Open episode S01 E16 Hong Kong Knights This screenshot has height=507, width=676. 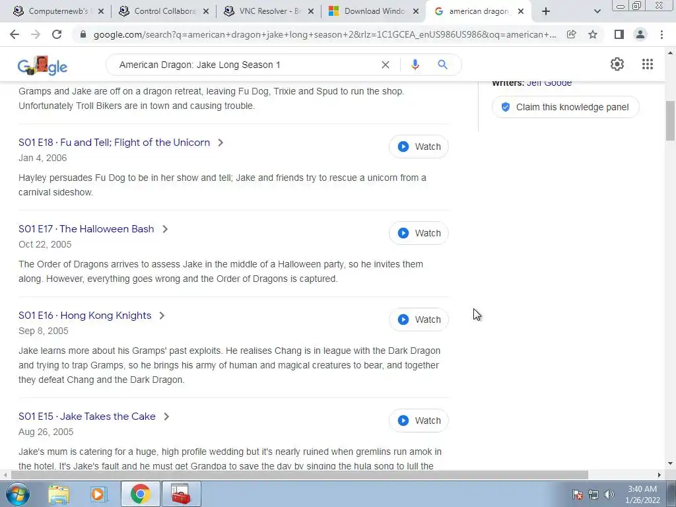(85, 316)
